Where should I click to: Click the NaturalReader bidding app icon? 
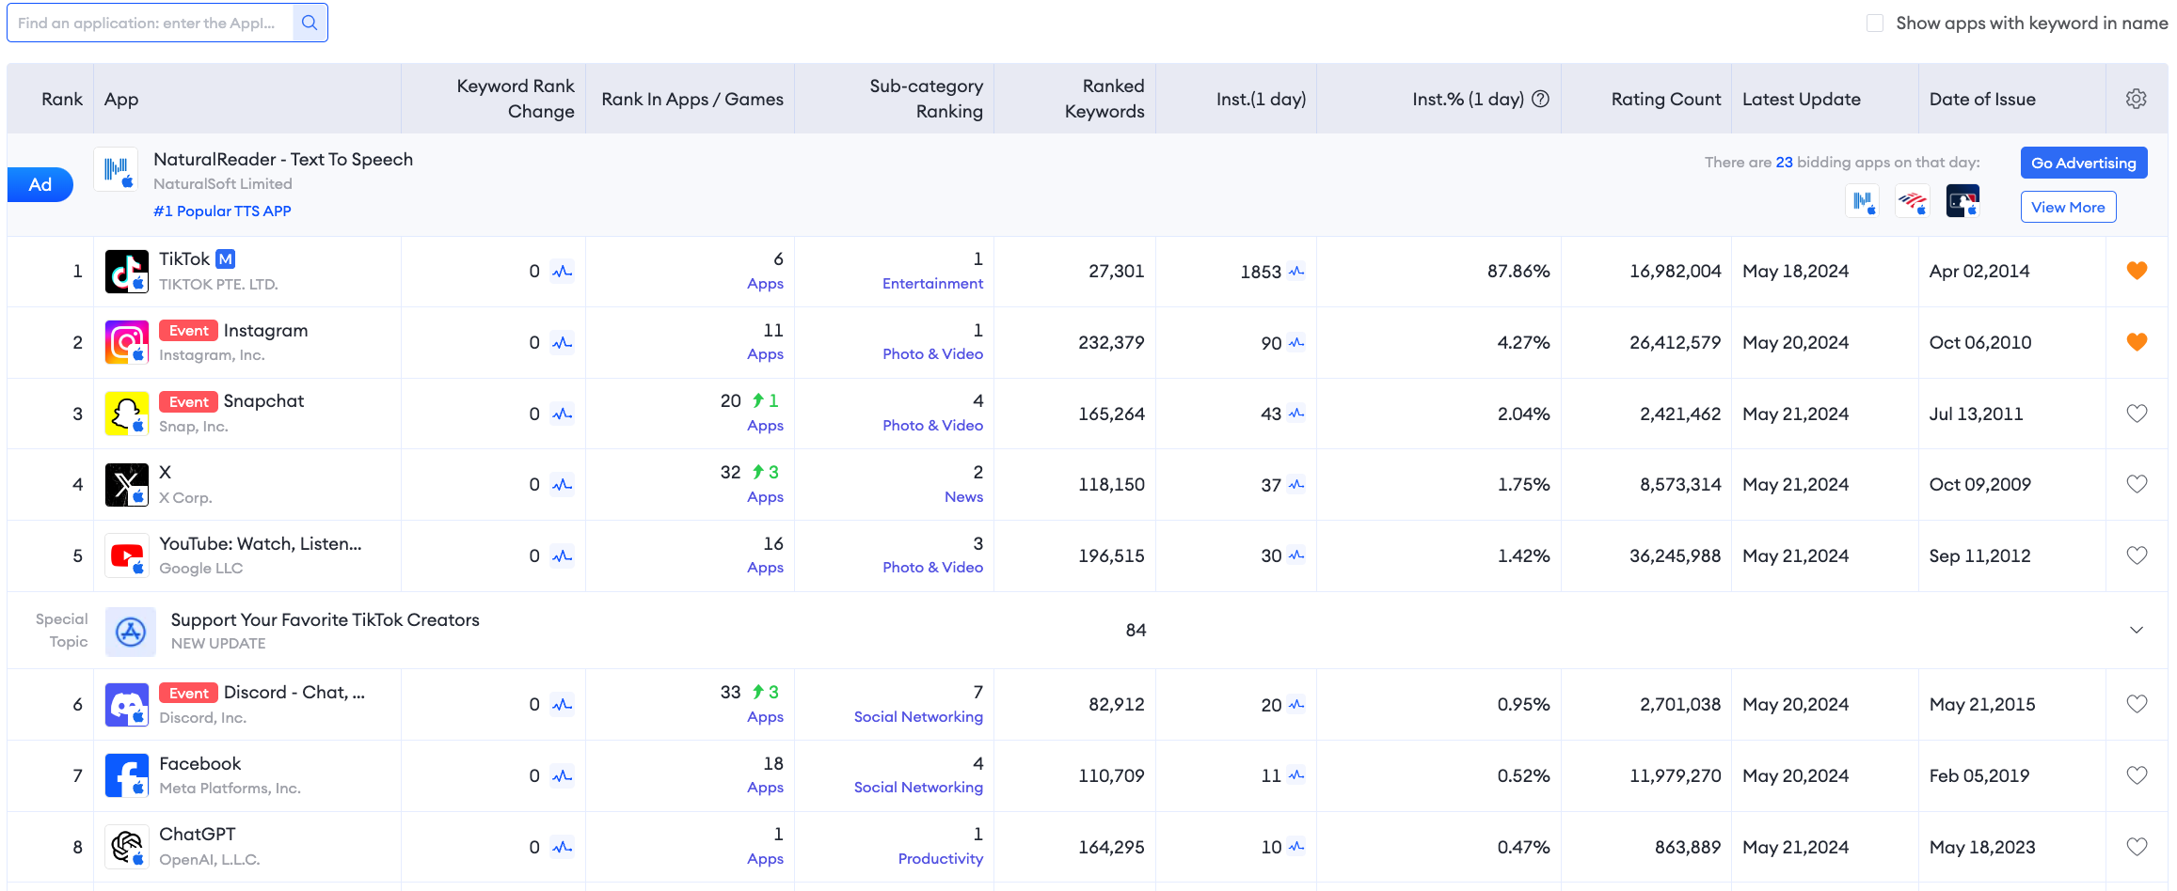point(1863,200)
